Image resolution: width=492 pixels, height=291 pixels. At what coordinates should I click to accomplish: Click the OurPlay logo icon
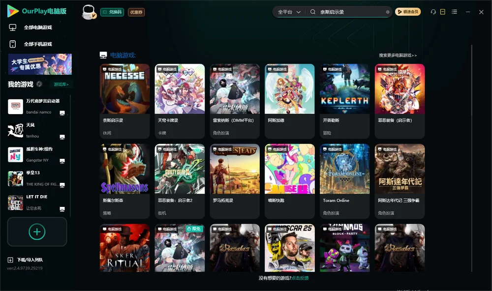[13, 11]
